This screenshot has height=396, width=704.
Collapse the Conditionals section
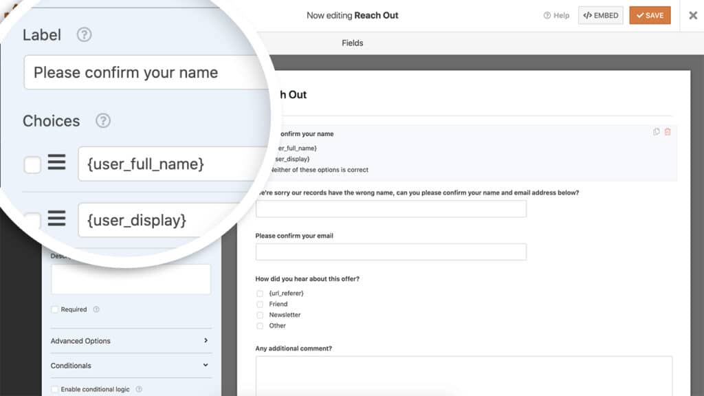131,365
